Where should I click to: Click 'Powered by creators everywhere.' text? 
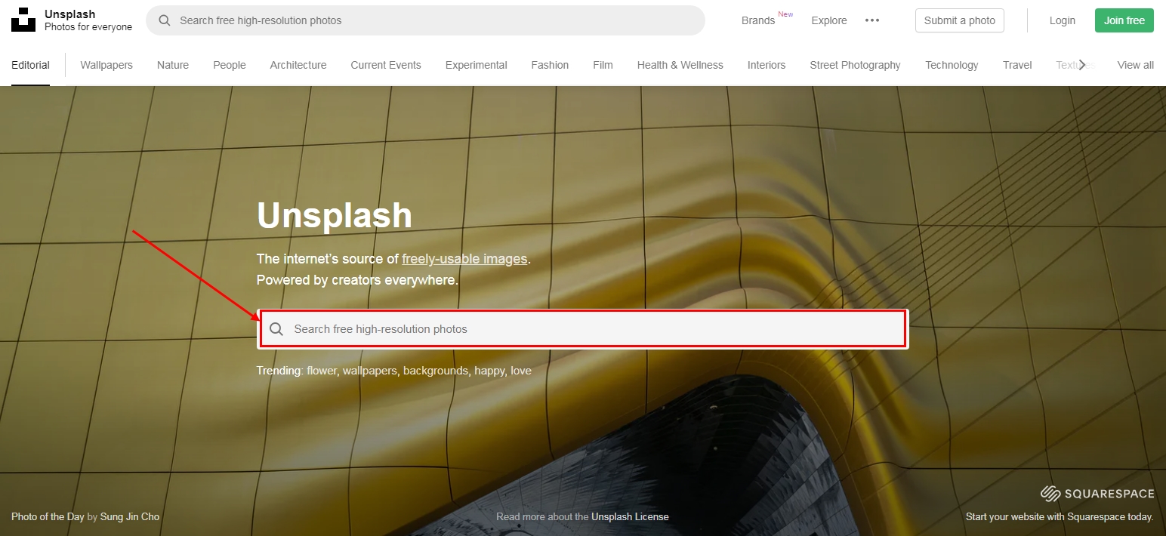pos(357,280)
